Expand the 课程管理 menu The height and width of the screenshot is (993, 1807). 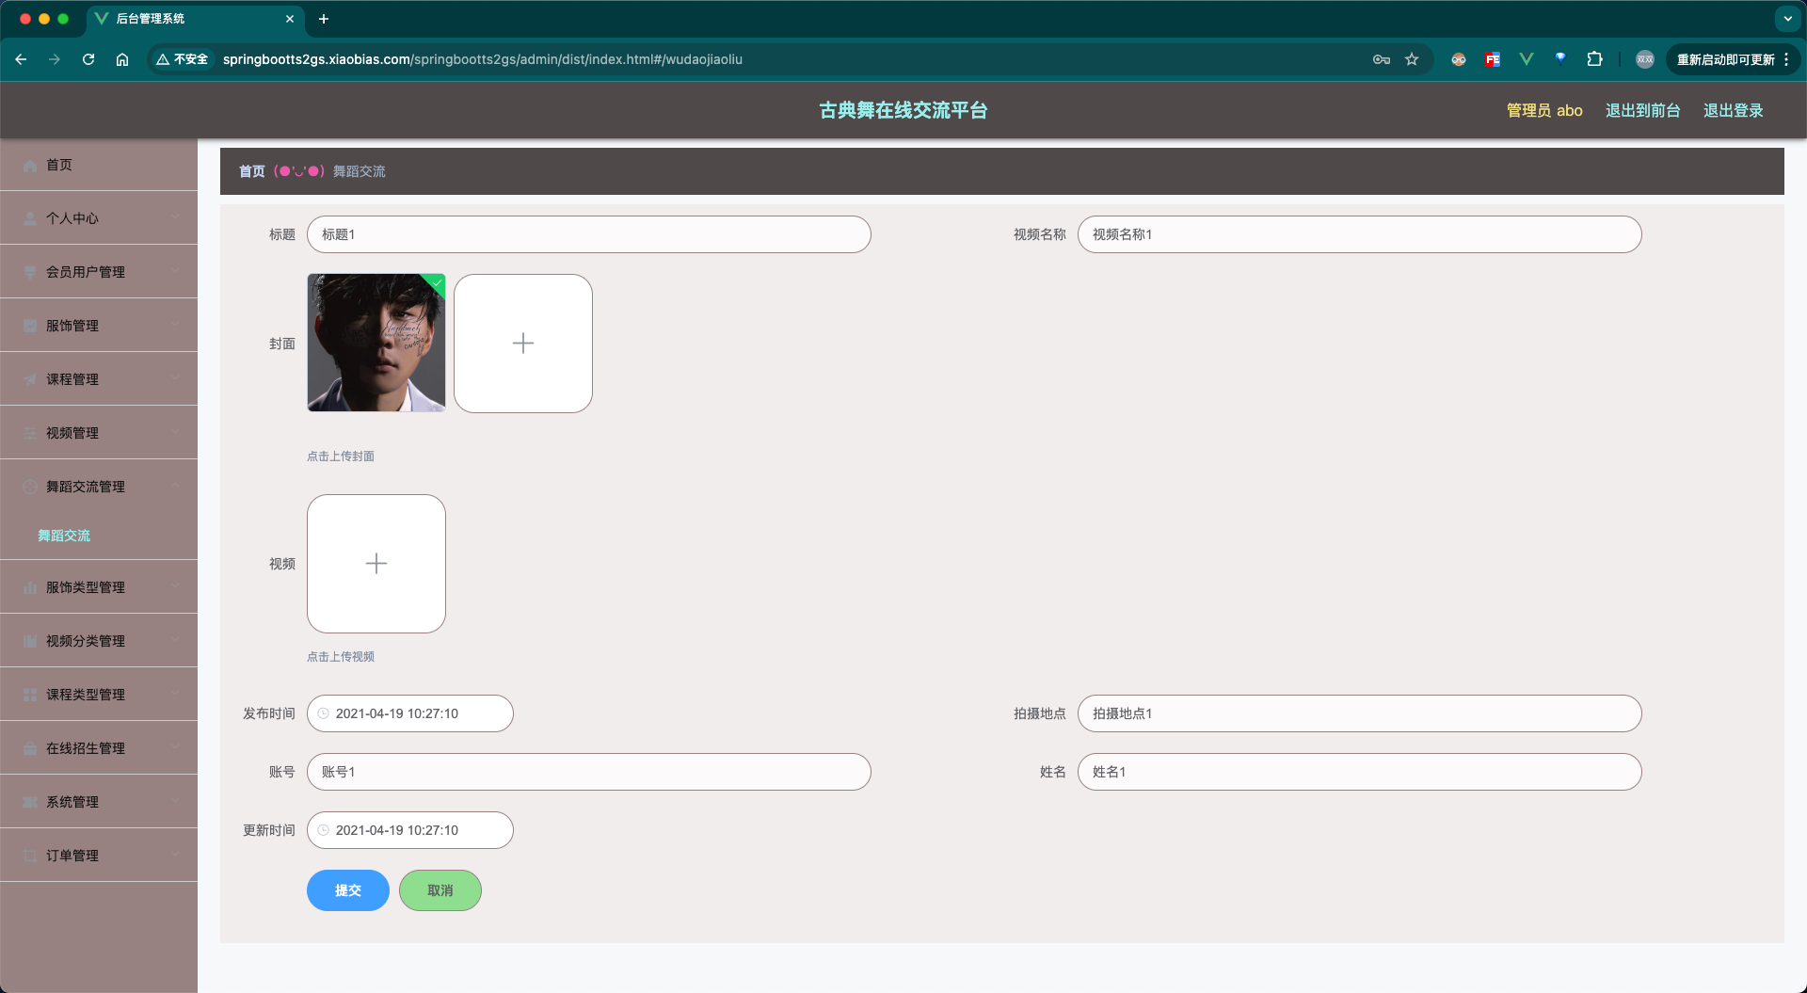[x=99, y=379]
